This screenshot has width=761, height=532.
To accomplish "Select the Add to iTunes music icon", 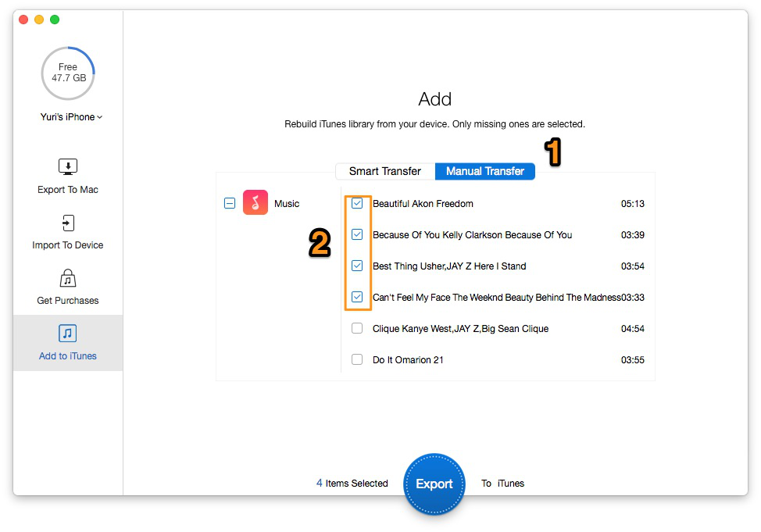I will tap(67, 334).
